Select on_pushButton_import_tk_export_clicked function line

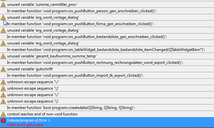coord(75,75)
